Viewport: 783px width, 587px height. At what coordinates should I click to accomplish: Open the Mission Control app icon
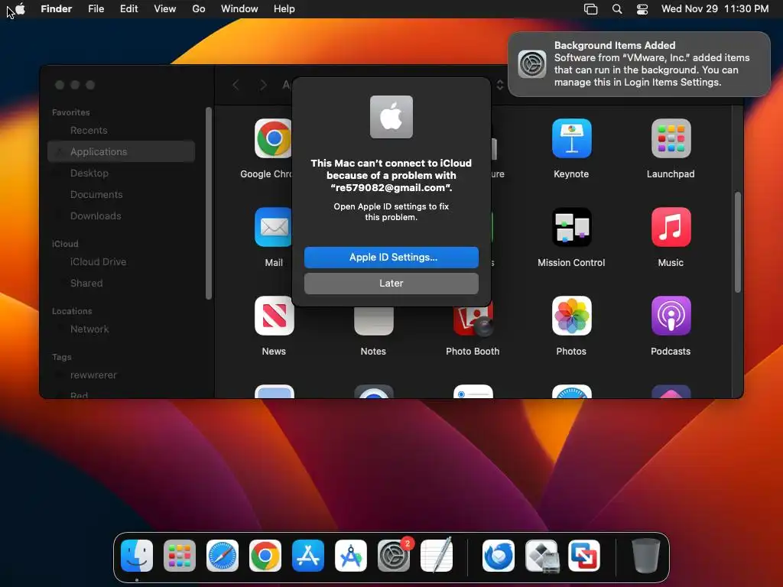571,227
